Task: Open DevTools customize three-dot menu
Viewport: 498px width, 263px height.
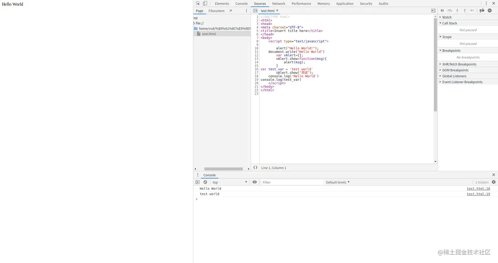Action: tap(486, 4)
